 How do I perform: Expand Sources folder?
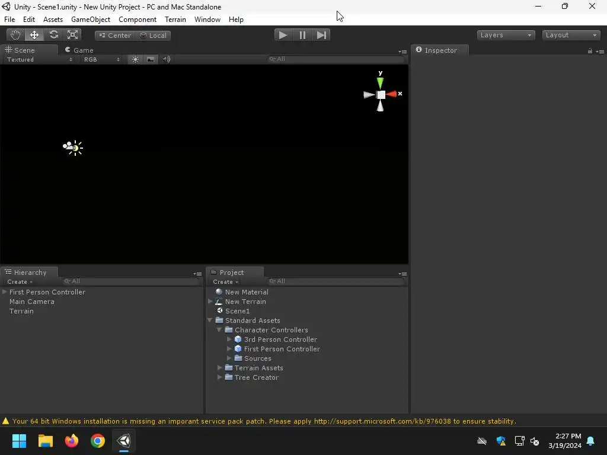coord(229,358)
